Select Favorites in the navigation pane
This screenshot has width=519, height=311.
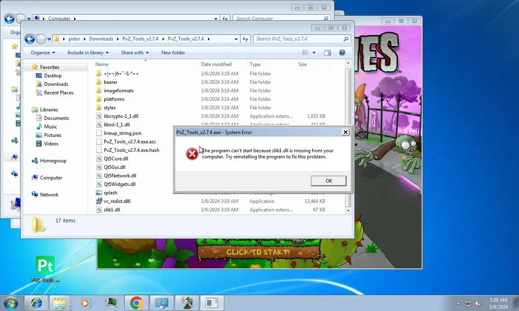click(x=49, y=67)
